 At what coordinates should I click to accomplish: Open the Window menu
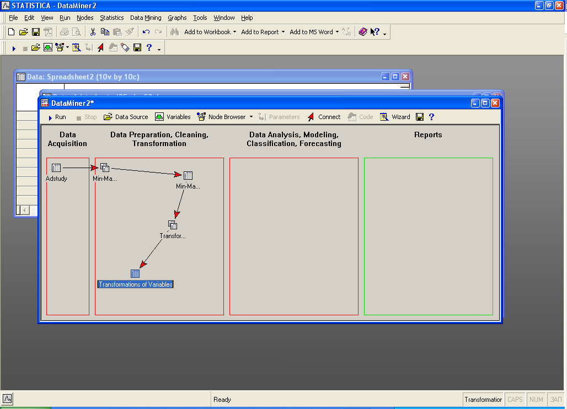pyautogui.click(x=224, y=18)
